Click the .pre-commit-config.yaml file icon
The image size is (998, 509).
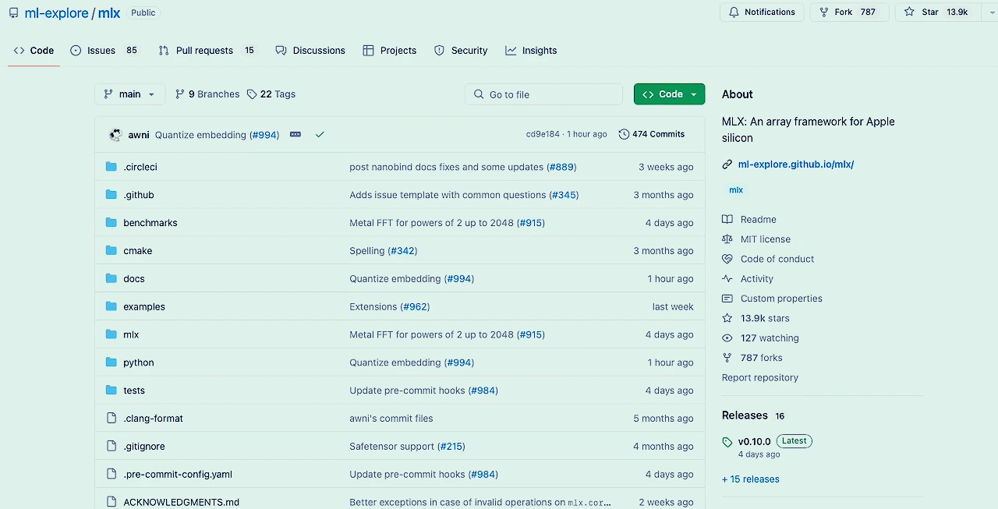tap(111, 475)
